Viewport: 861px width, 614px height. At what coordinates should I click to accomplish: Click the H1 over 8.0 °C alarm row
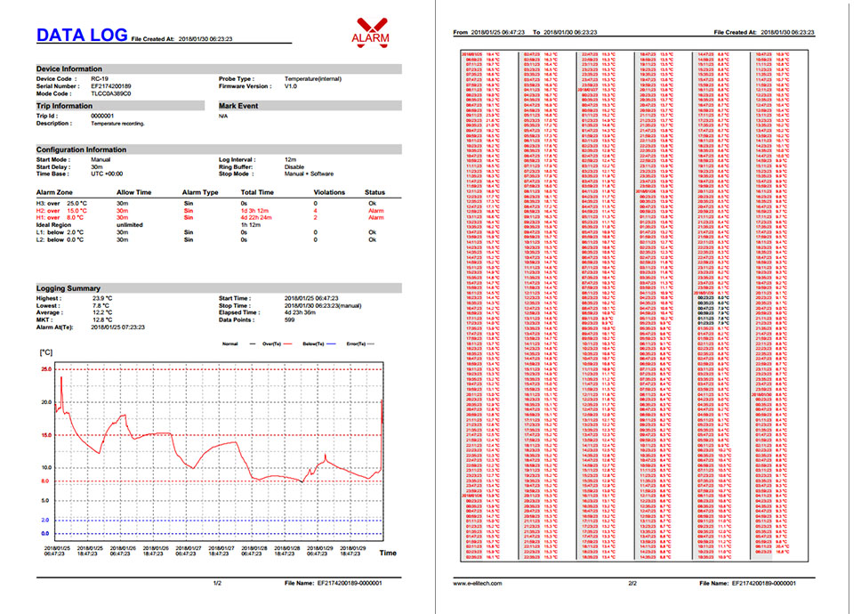(210, 217)
